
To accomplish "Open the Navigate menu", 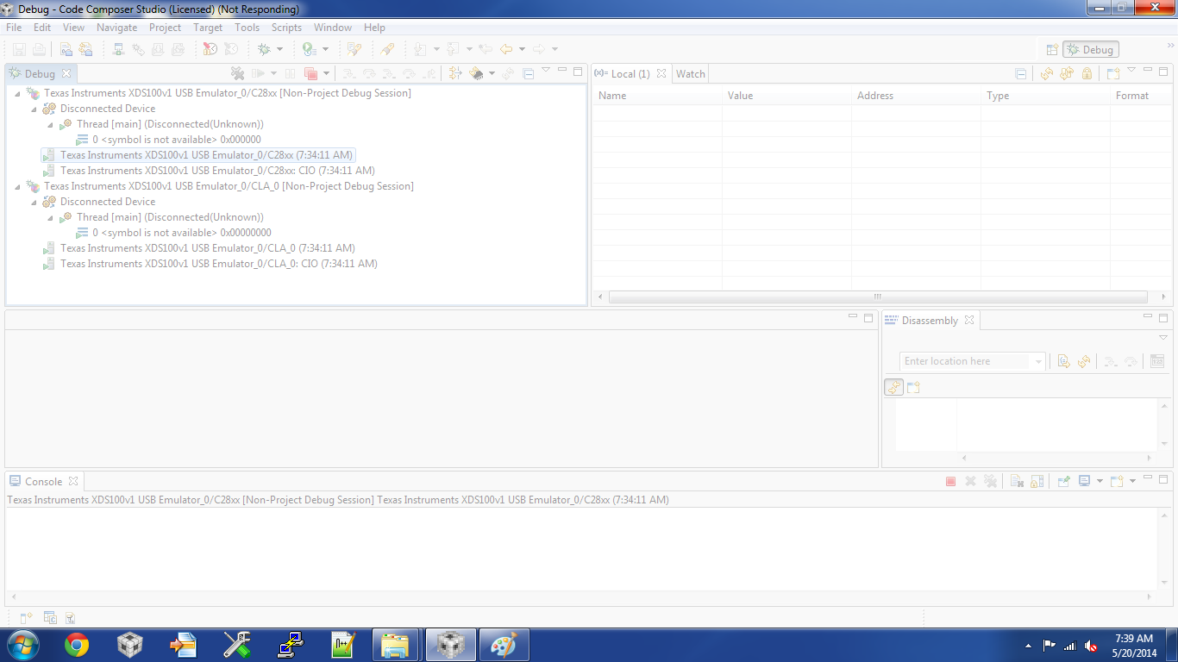I will point(116,28).
